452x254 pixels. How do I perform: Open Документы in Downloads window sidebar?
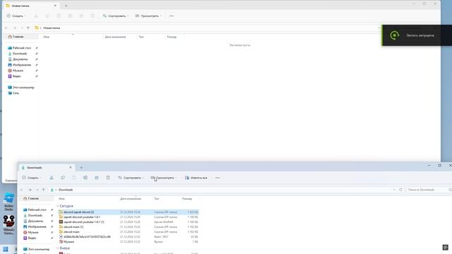tap(35, 221)
